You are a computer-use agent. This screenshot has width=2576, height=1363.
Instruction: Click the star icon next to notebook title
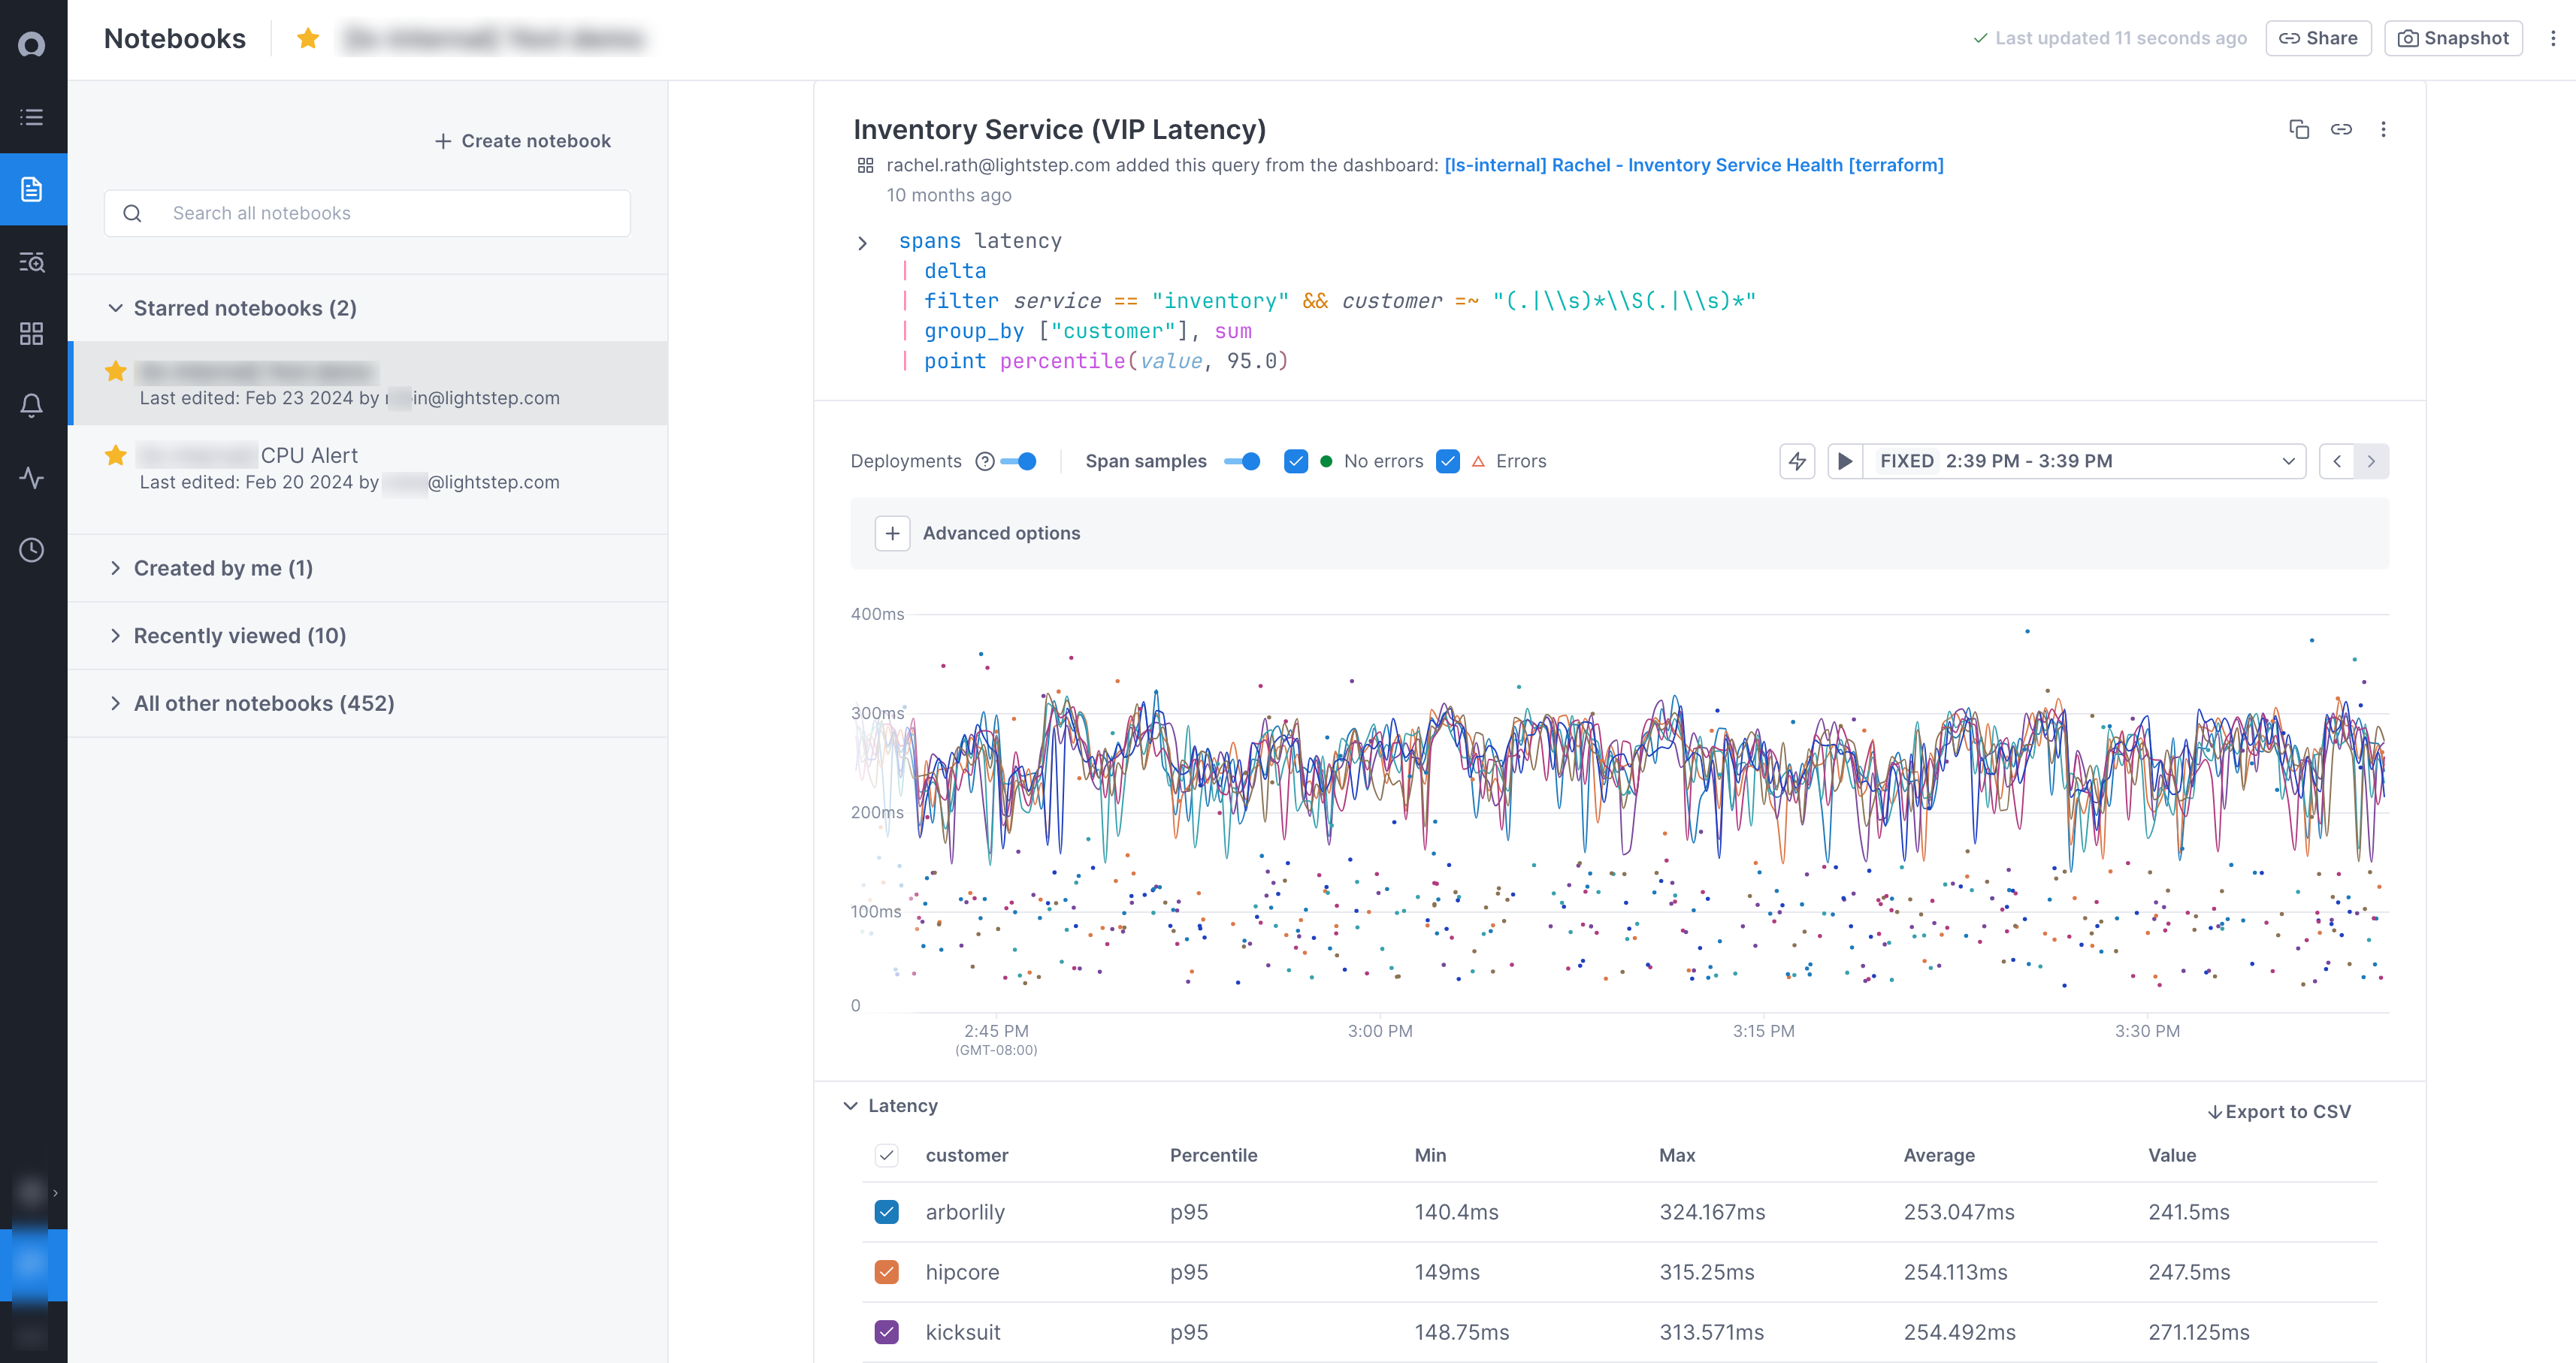pos(308,38)
